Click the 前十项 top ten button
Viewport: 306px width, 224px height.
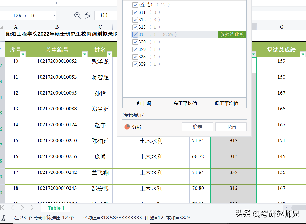click(x=144, y=103)
